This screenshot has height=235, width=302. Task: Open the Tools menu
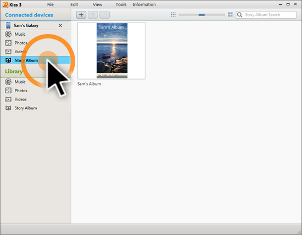pos(121,4)
